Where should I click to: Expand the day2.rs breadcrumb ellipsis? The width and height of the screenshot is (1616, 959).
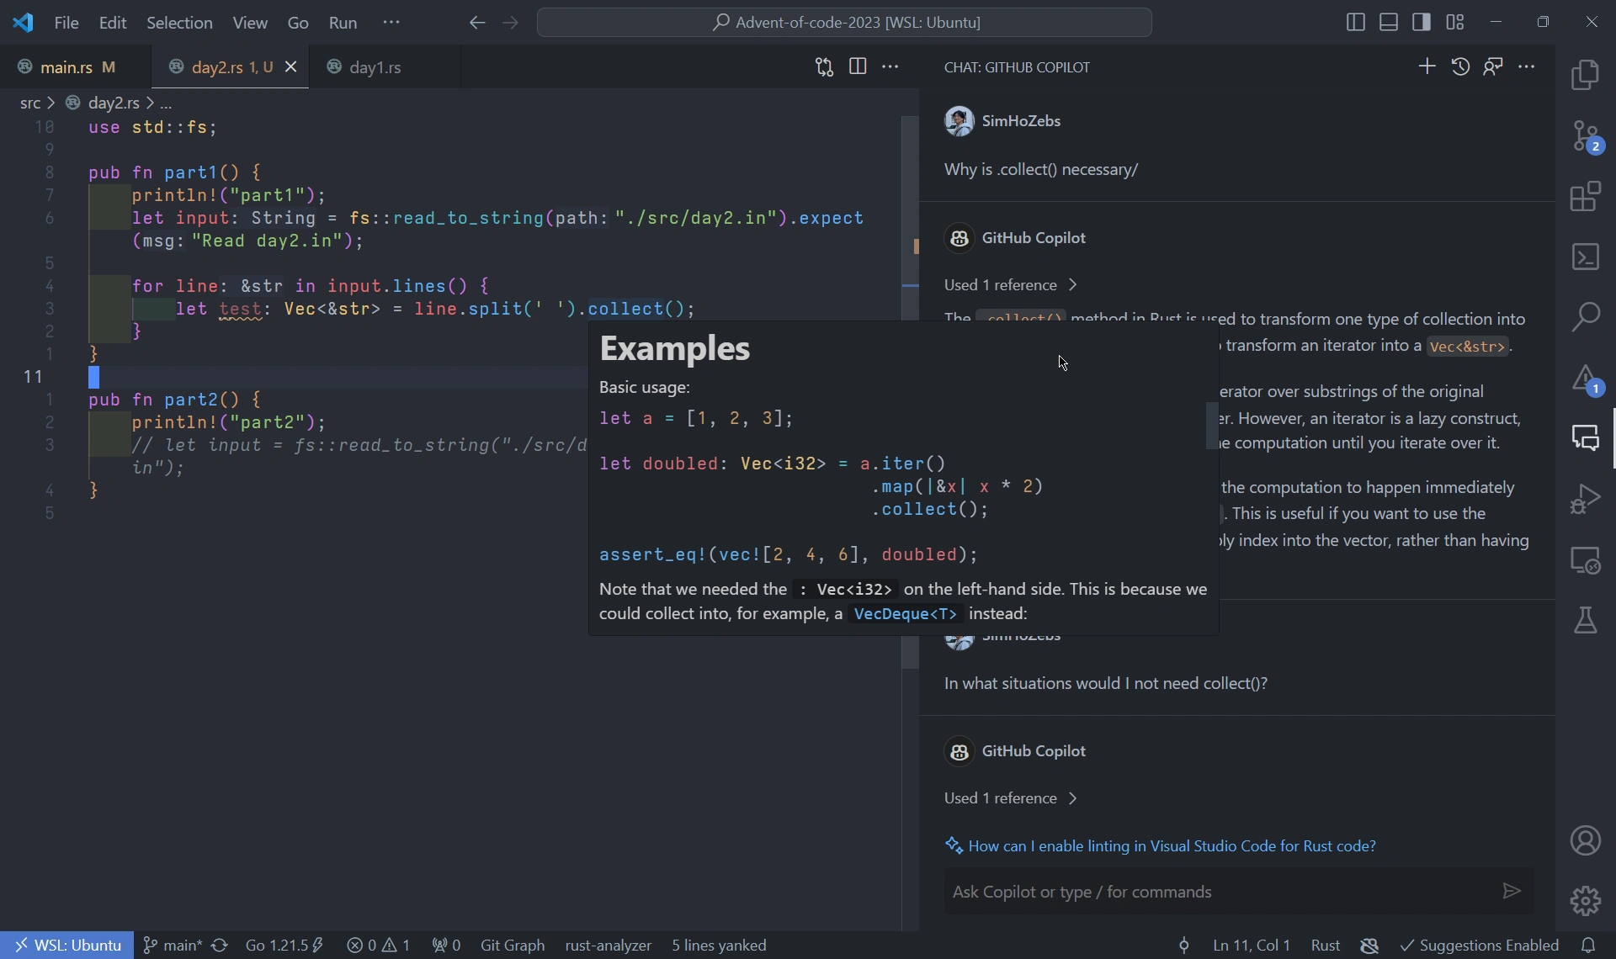[x=166, y=103]
